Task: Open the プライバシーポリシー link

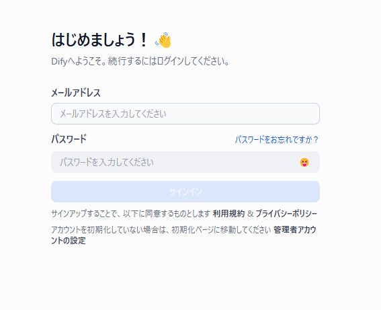Action: [286, 214]
